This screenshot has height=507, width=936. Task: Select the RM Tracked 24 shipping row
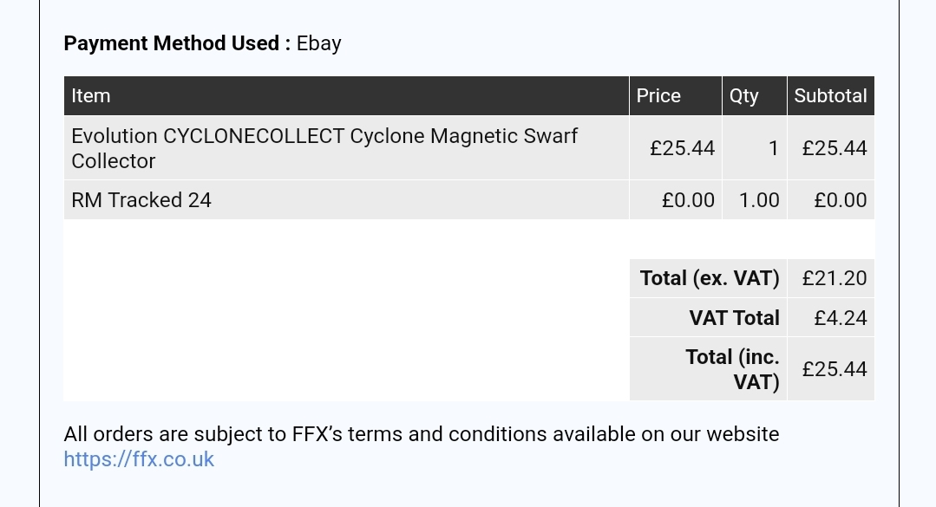[141, 200]
